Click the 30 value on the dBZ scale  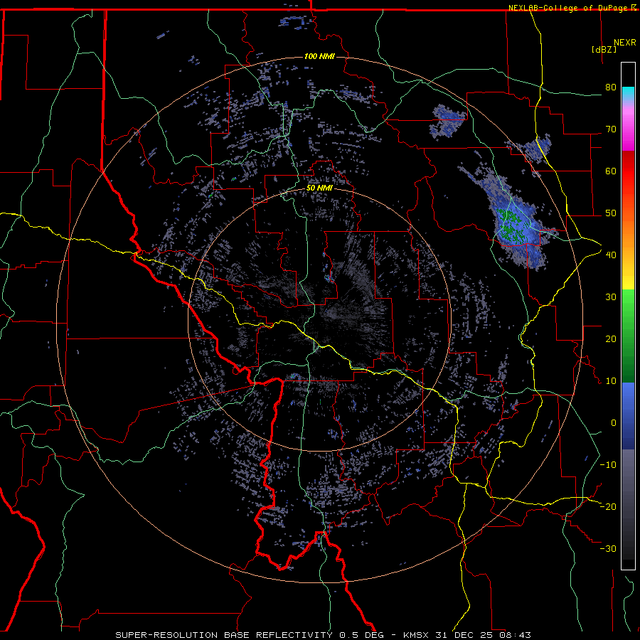611,297
